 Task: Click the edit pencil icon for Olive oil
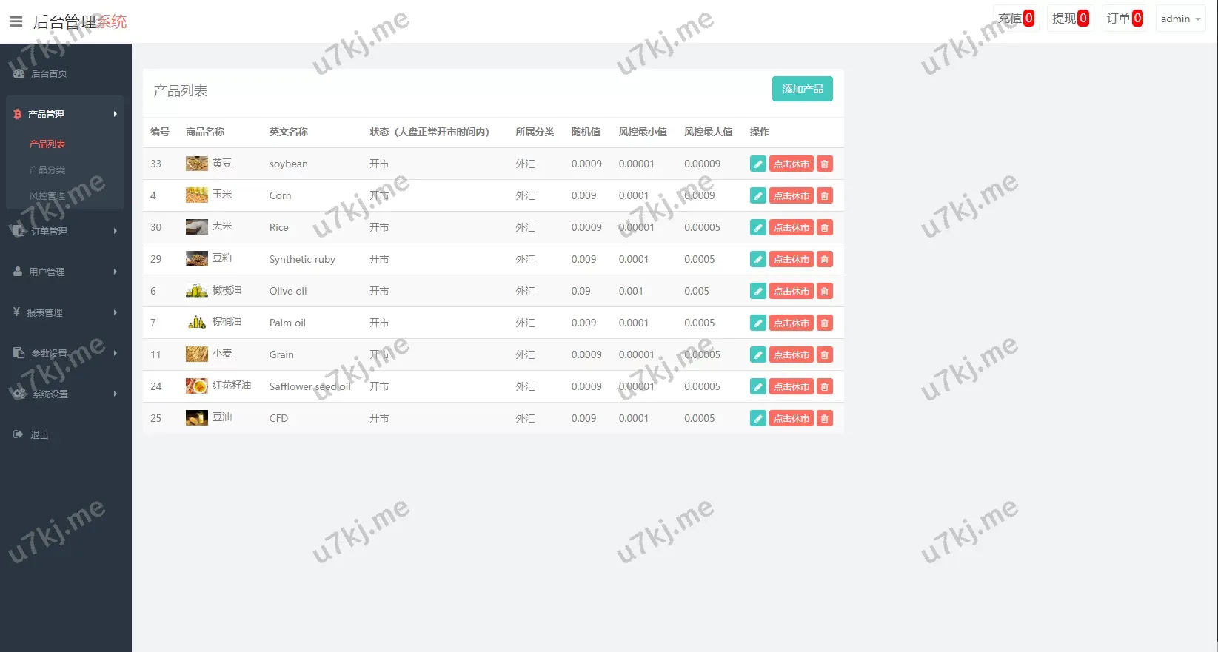757,292
